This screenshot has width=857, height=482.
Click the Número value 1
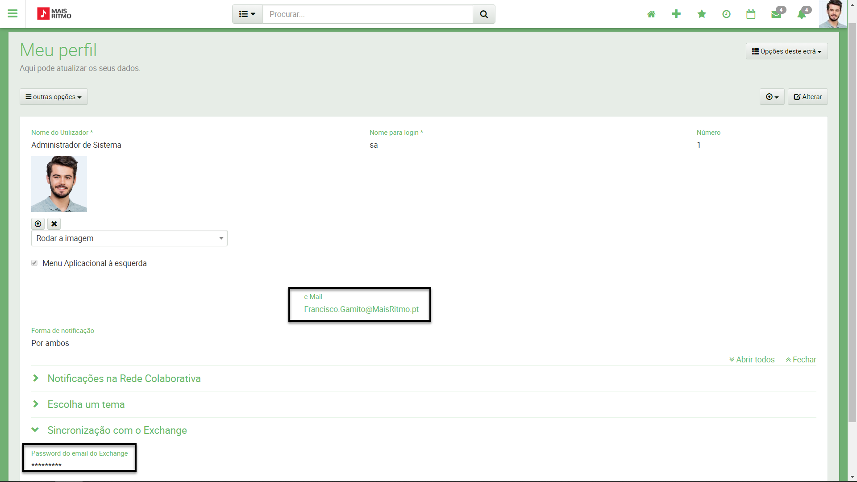[699, 145]
